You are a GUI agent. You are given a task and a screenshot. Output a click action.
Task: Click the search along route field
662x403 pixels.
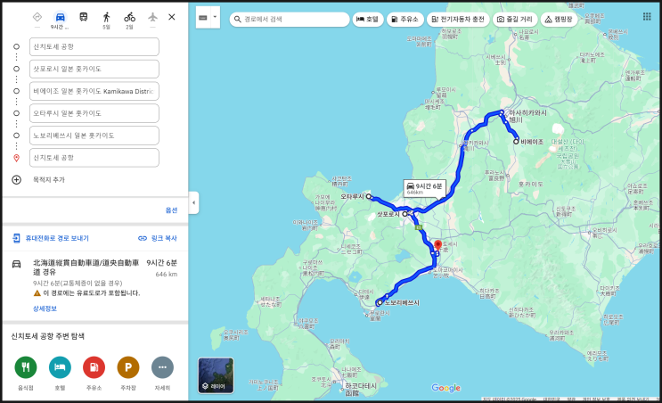coord(290,19)
